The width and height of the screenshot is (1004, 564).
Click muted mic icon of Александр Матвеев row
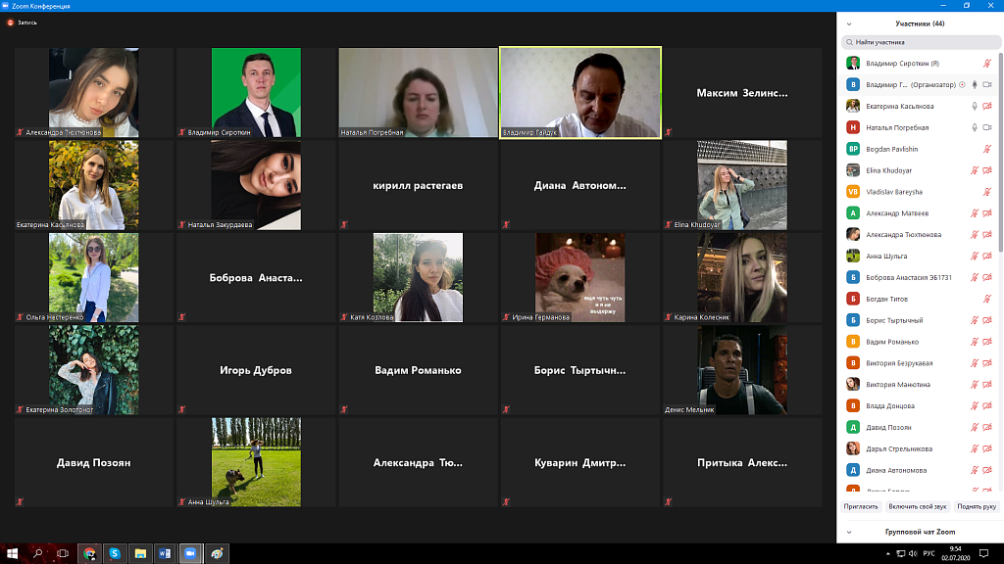pyautogui.click(x=975, y=212)
